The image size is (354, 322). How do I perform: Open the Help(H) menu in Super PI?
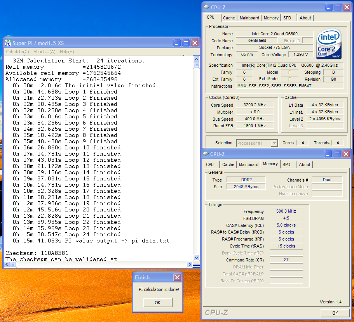click(x=67, y=52)
